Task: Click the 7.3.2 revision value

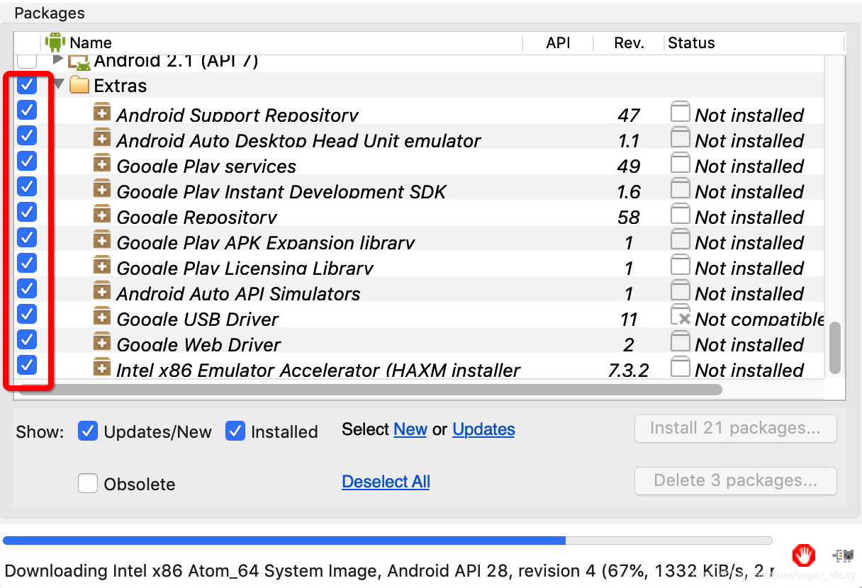Action: (629, 370)
